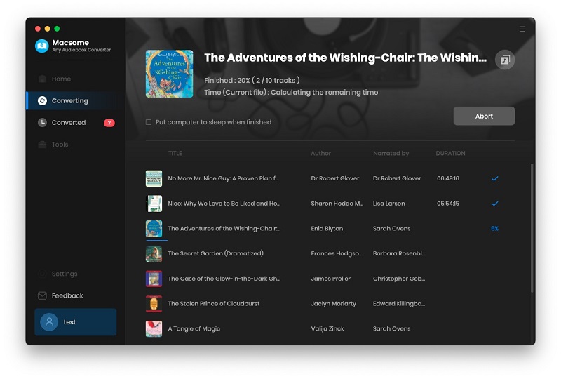The image size is (561, 379).
Task: Click narrator 'Christopher Geb...'
Action: 399,279
